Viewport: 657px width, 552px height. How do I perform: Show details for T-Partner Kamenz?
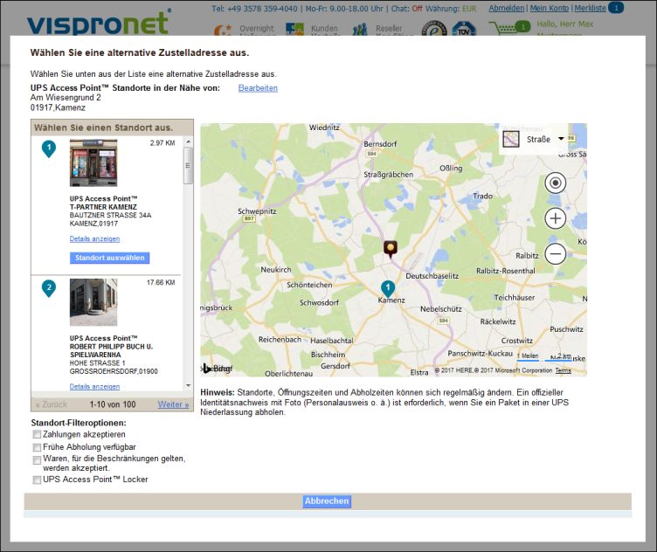pyautogui.click(x=94, y=238)
